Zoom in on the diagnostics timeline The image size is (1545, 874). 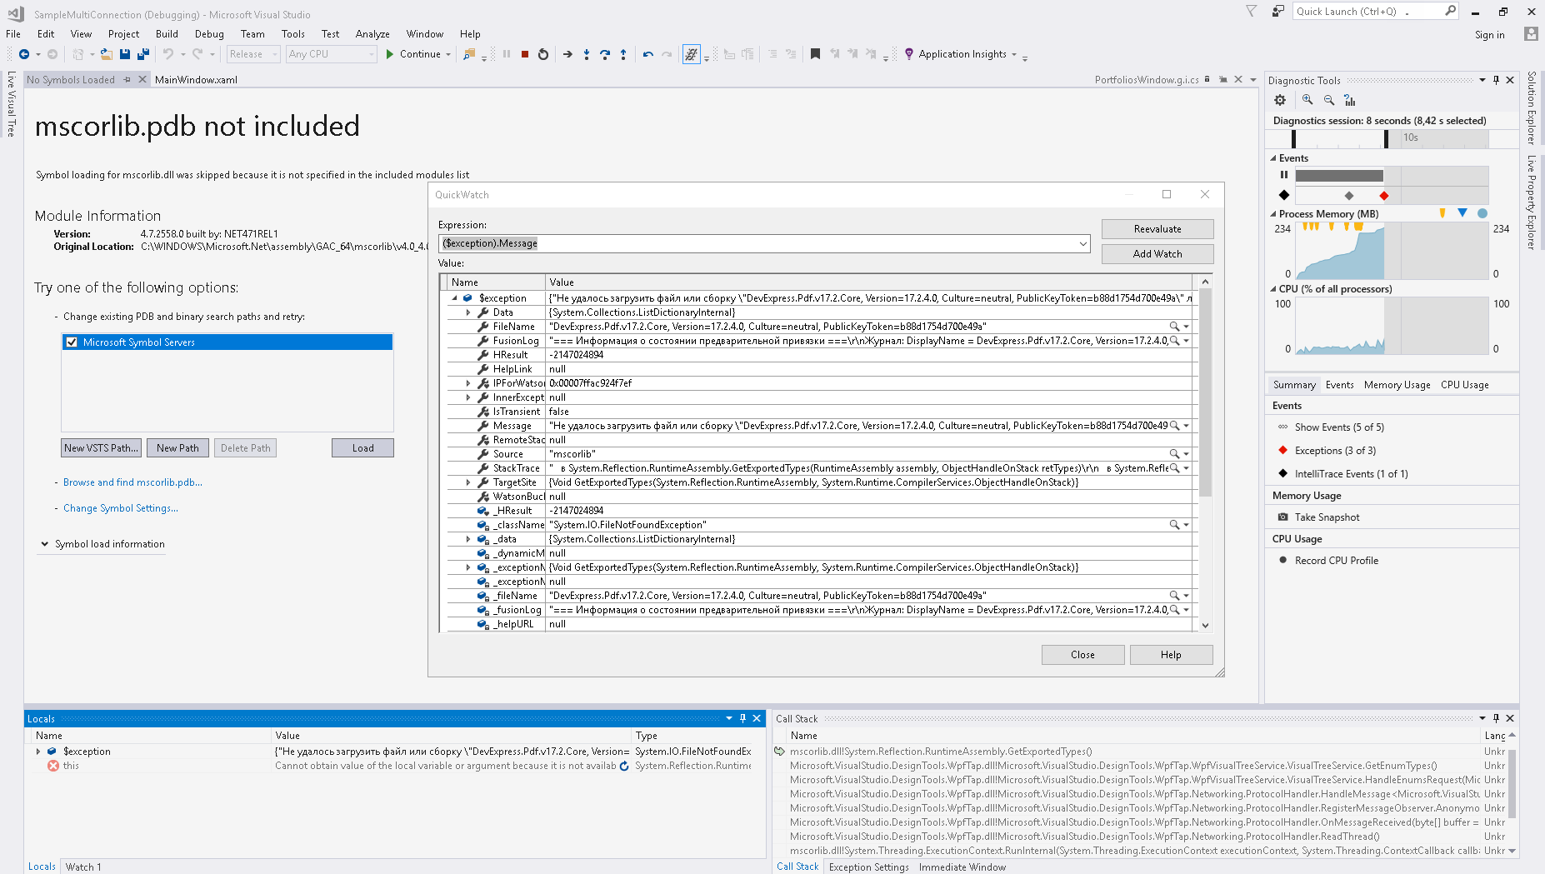click(1307, 100)
